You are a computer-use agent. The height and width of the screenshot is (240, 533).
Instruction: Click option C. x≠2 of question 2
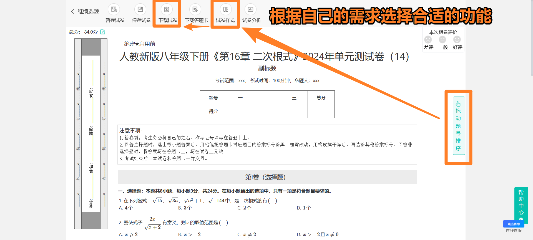(x=247, y=235)
